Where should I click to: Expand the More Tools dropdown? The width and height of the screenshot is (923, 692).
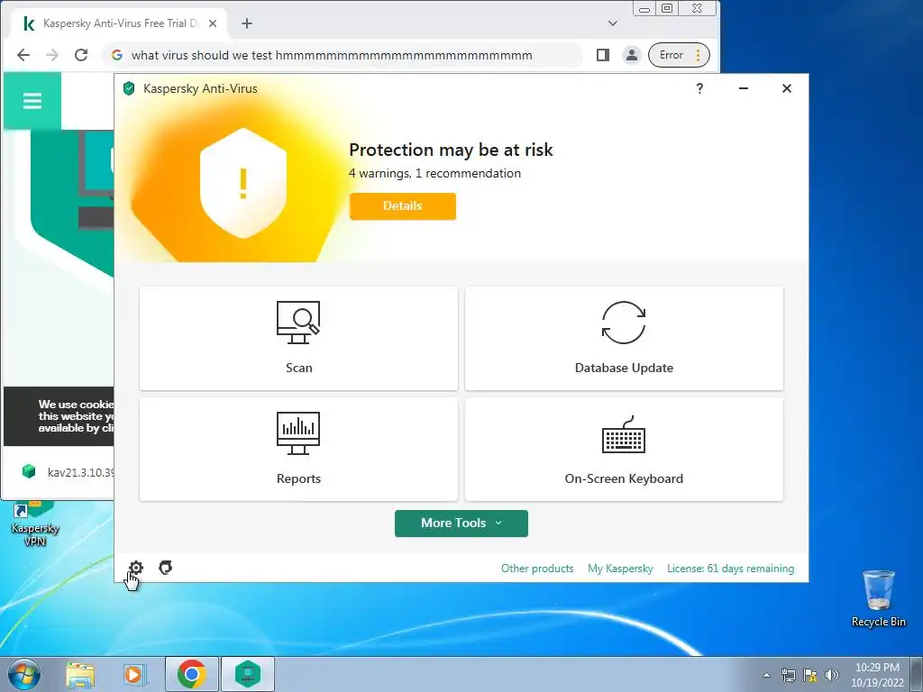[461, 524]
